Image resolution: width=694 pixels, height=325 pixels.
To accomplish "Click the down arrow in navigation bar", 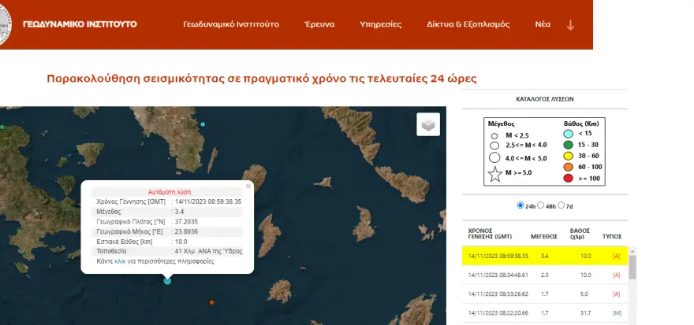I will point(570,24).
